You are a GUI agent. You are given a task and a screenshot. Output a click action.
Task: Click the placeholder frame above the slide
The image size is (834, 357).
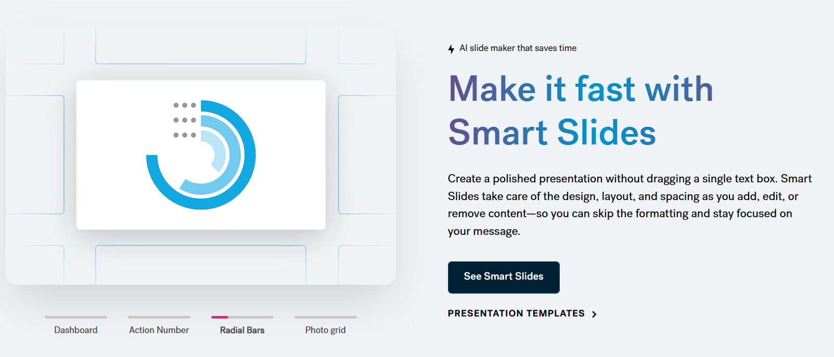[201, 45]
